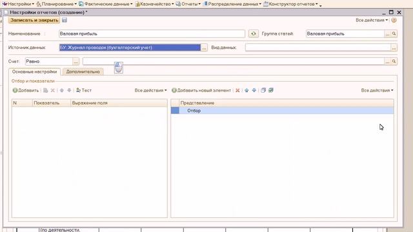413x232 pixels.
Task: Open the search magnifier in the Счет row
Action: 394,61
